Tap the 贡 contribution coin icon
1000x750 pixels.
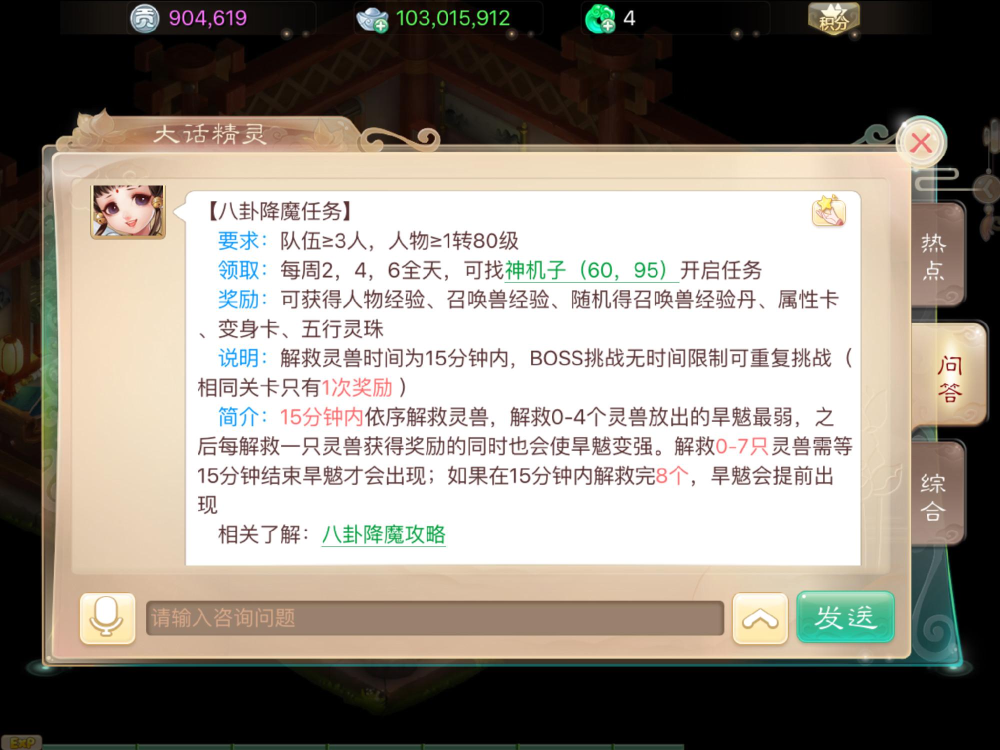click(144, 19)
